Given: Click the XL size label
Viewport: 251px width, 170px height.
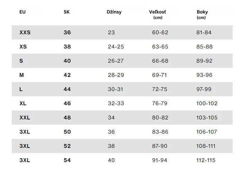Looking at the screenshot, I should pos(23,104).
